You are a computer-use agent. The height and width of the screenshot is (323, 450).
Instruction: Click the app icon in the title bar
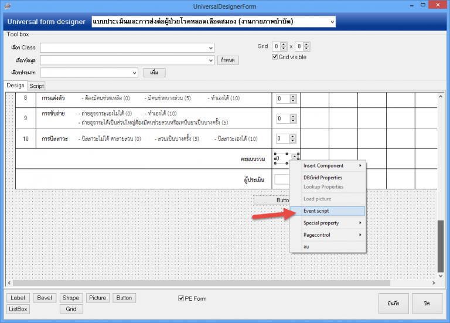pos(8,6)
